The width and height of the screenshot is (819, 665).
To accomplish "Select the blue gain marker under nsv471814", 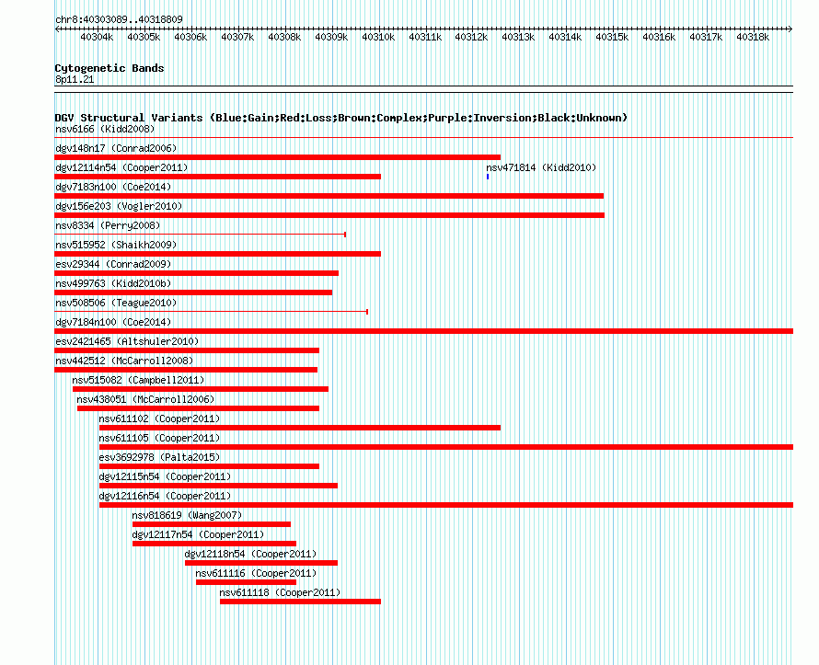I will pos(488,177).
